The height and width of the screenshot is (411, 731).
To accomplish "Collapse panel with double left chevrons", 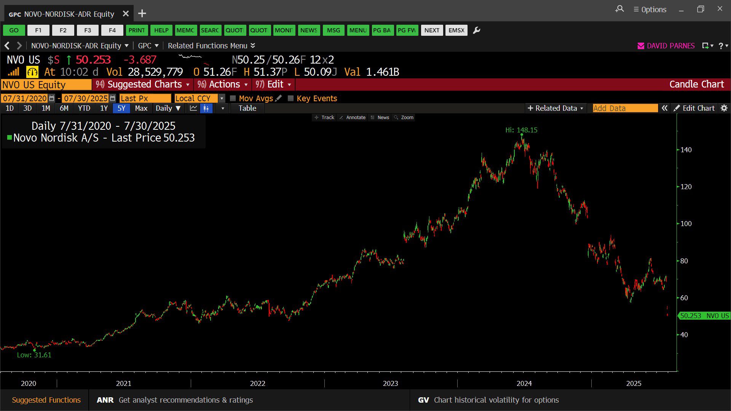I will coord(664,108).
